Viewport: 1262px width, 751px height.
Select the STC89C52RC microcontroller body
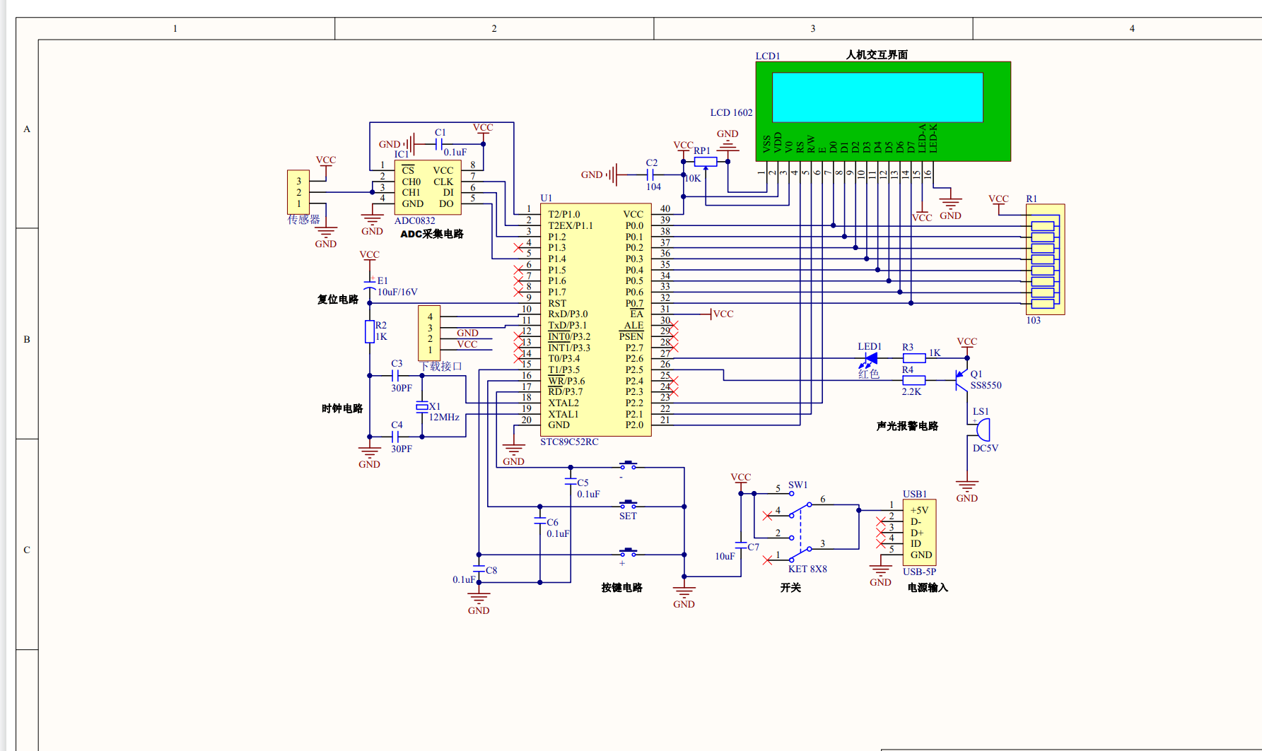[x=595, y=320]
